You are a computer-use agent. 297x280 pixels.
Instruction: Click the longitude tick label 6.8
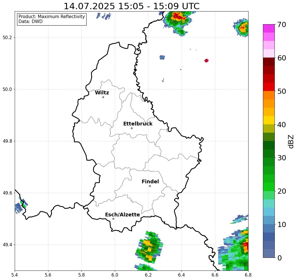coord(248,275)
